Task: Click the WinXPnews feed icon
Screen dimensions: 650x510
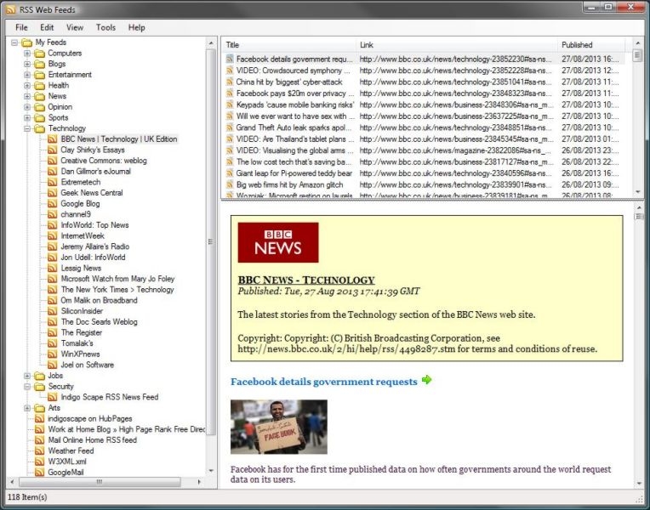Action: click(x=52, y=354)
